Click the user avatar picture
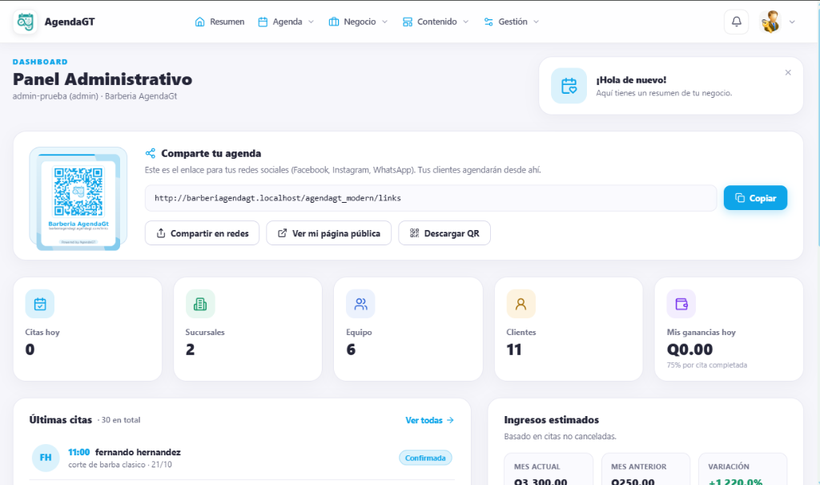The width and height of the screenshot is (820, 485). point(770,22)
